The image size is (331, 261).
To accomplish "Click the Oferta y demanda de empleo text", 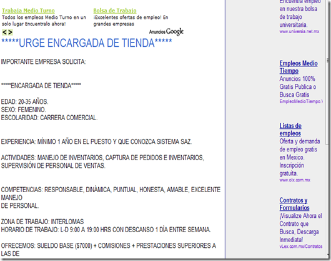I will [x=300, y=157].
